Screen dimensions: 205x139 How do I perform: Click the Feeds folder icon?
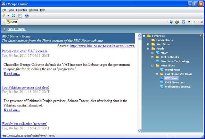click(x=153, y=49)
